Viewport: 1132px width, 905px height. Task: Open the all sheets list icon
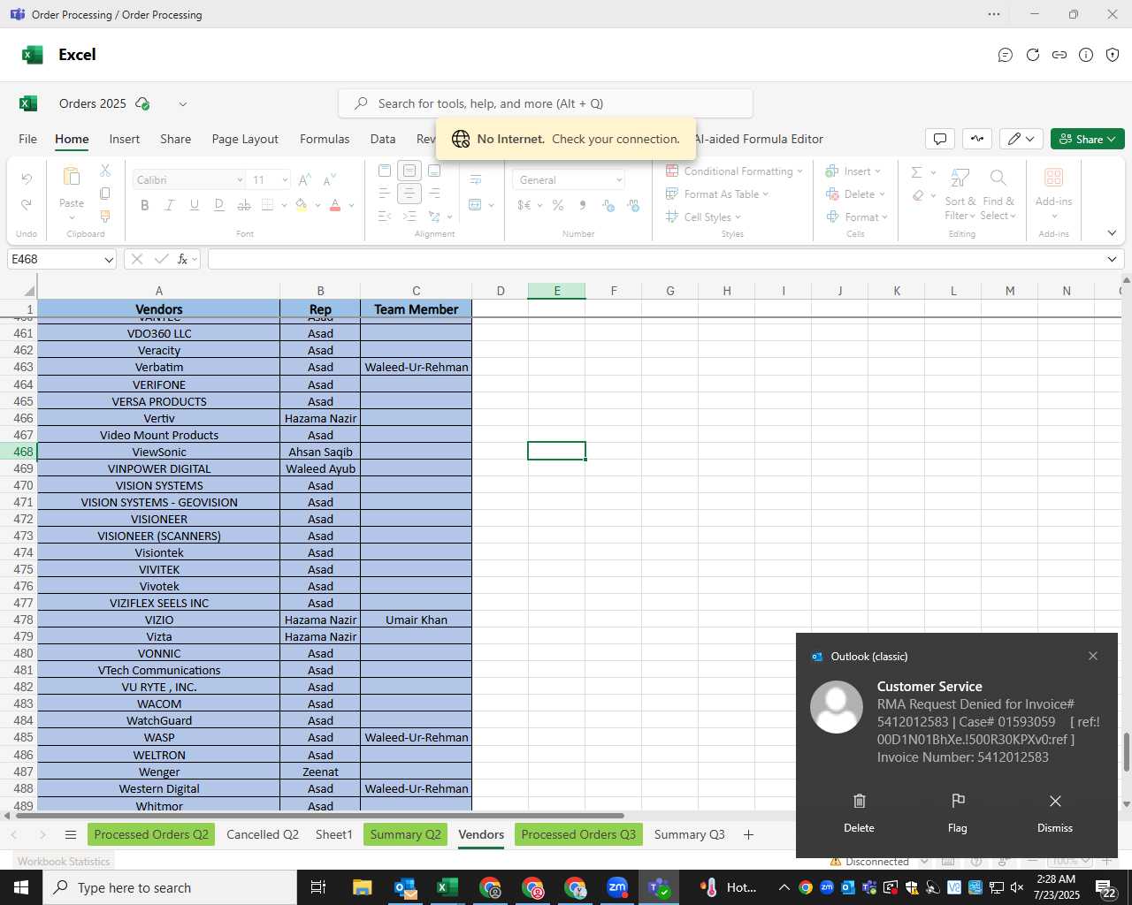click(x=71, y=834)
